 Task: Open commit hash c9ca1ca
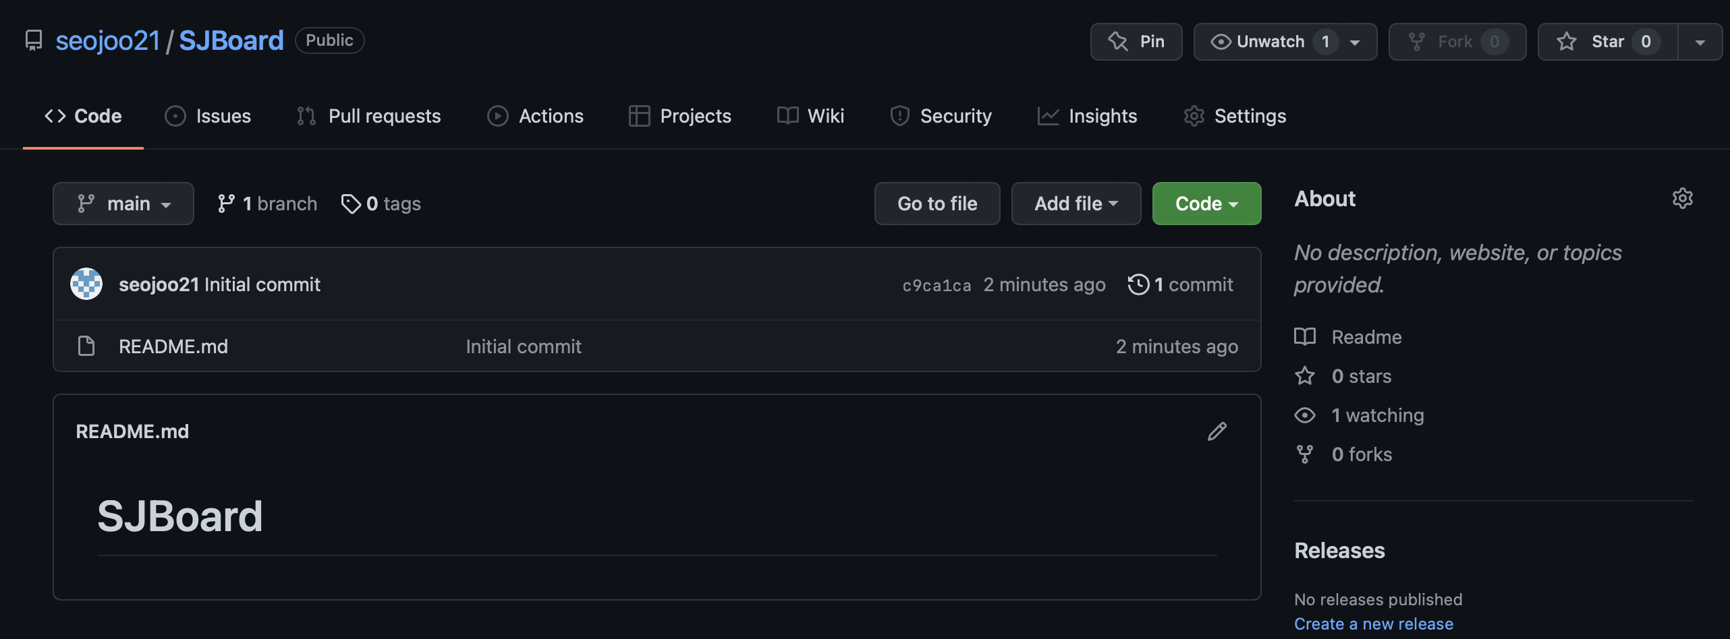click(937, 285)
